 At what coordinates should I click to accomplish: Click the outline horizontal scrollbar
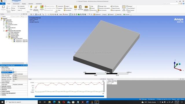click(x=13, y=63)
